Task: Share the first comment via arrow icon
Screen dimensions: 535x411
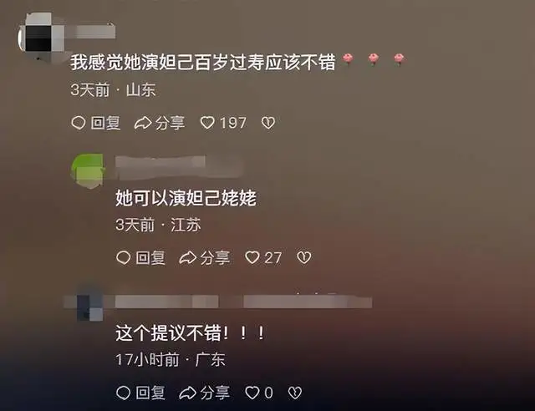Action: tap(143, 123)
